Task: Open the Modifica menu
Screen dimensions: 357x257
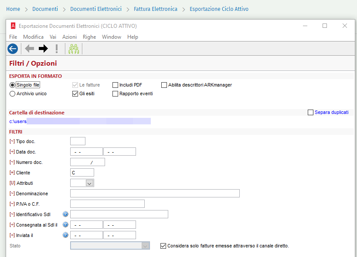Action: pyautogui.click(x=33, y=37)
